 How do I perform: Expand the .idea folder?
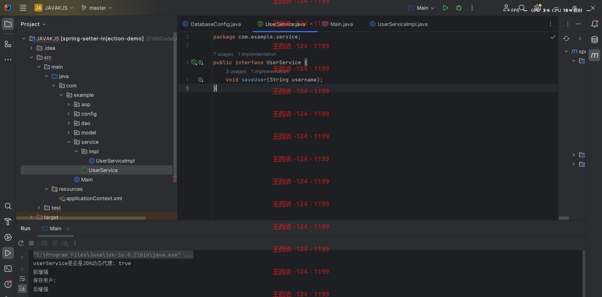[31, 48]
